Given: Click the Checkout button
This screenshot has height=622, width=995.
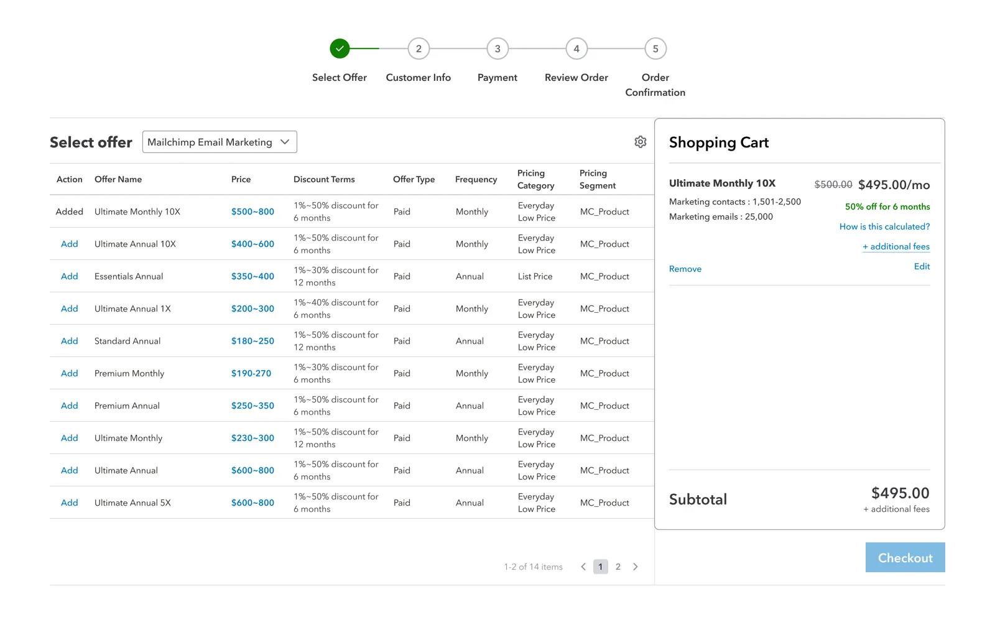Looking at the screenshot, I should tap(905, 557).
